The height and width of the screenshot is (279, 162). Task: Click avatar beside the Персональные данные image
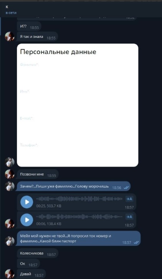(10, 162)
